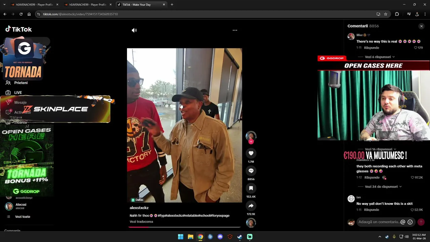Insert a mention with the @ icon
The height and width of the screenshot is (242, 430).
pyautogui.click(x=403, y=222)
